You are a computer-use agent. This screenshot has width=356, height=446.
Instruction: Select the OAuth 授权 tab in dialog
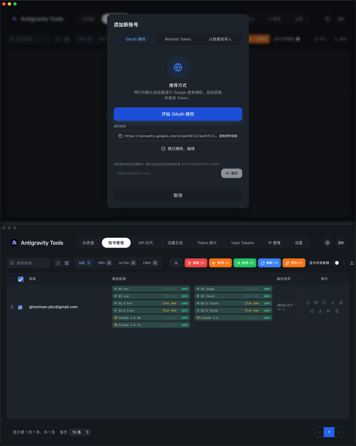(135, 39)
